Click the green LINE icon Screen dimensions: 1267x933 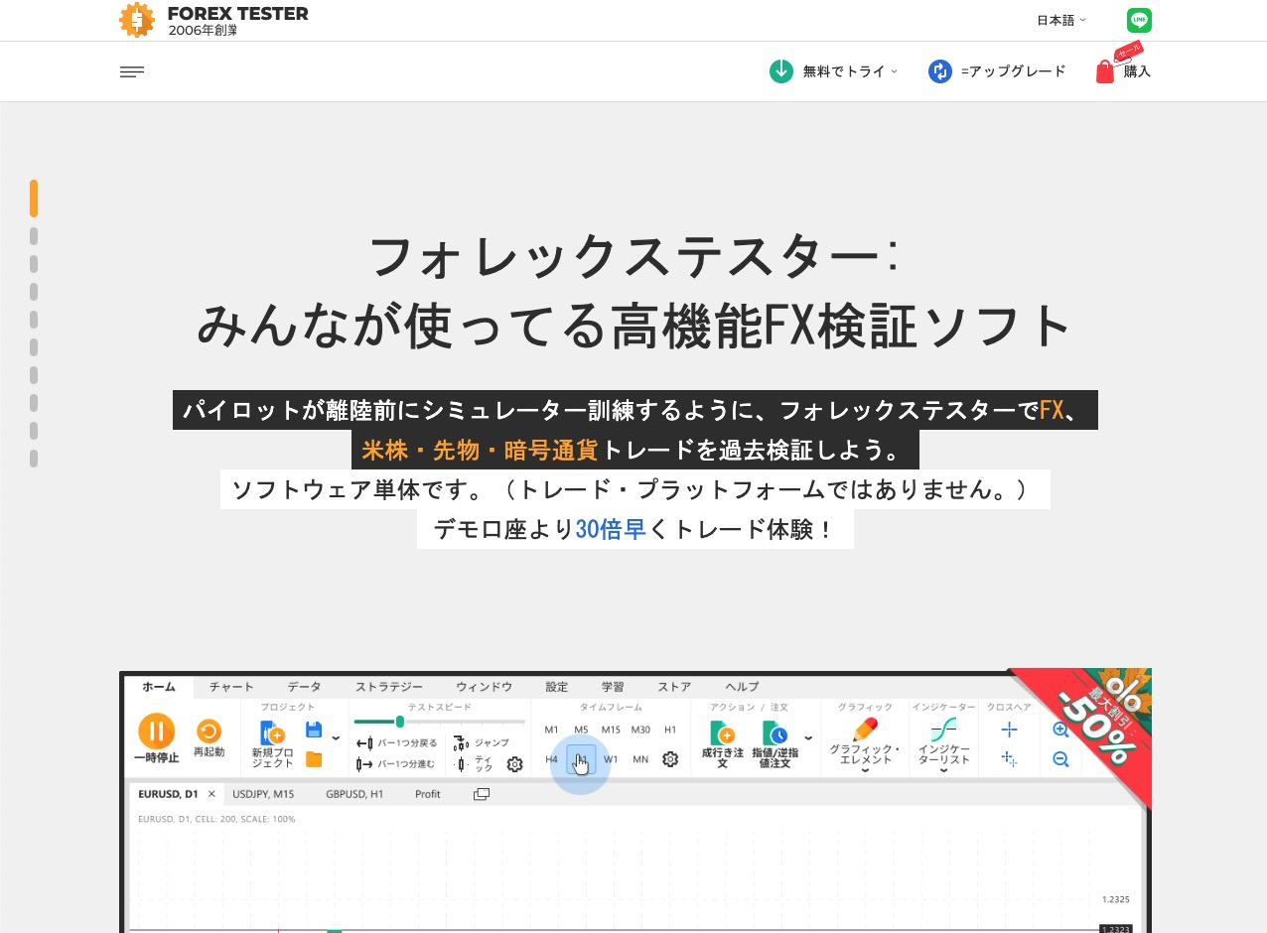click(x=1139, y=20)
